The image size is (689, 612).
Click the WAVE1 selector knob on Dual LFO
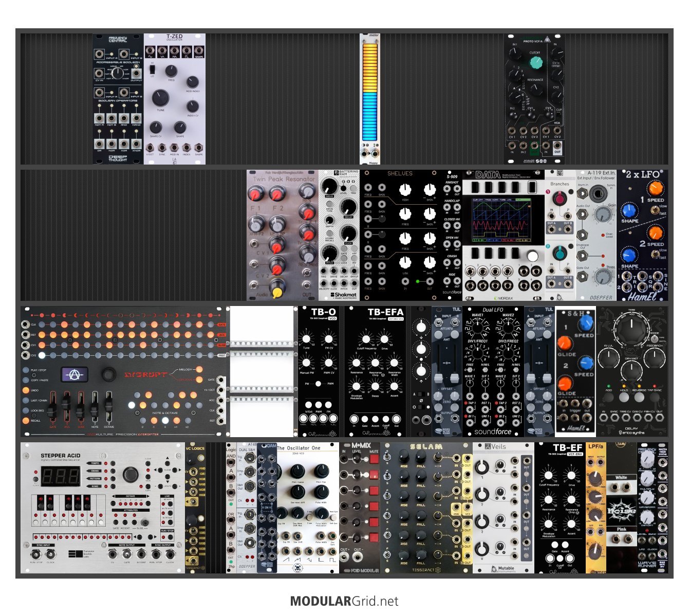pos(478,328)
